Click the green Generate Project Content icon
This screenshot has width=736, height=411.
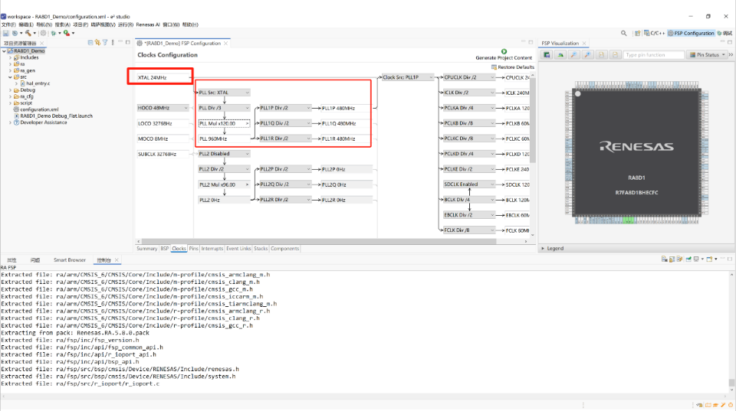(x=504, y=51)
